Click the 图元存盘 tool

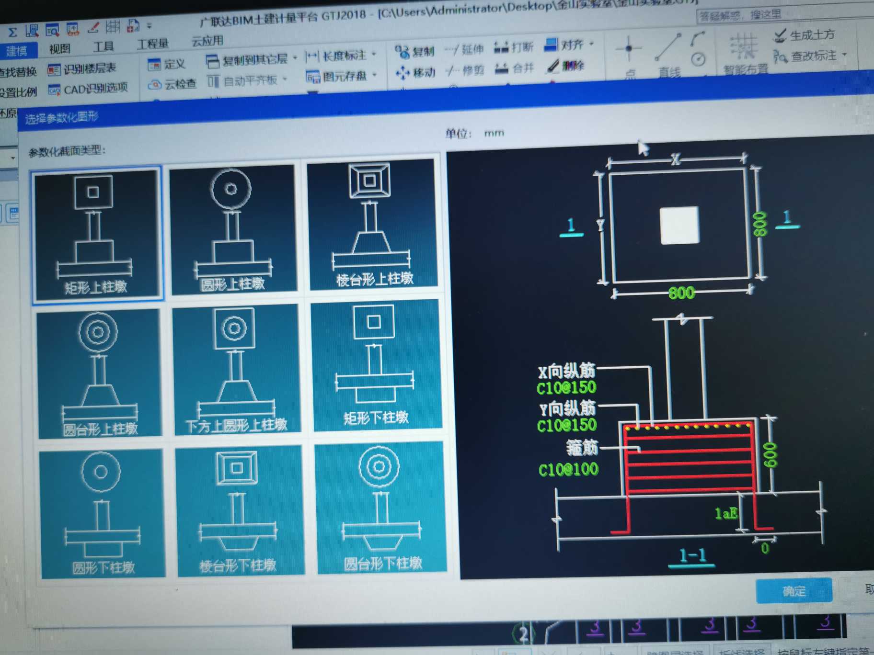[x=336, y=76]
